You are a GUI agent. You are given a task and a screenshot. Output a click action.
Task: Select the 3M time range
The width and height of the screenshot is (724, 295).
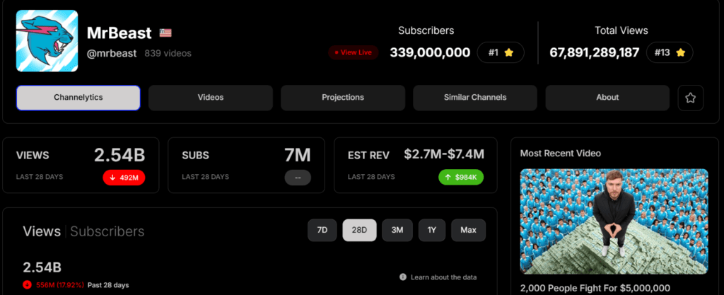tap(397, 230)
